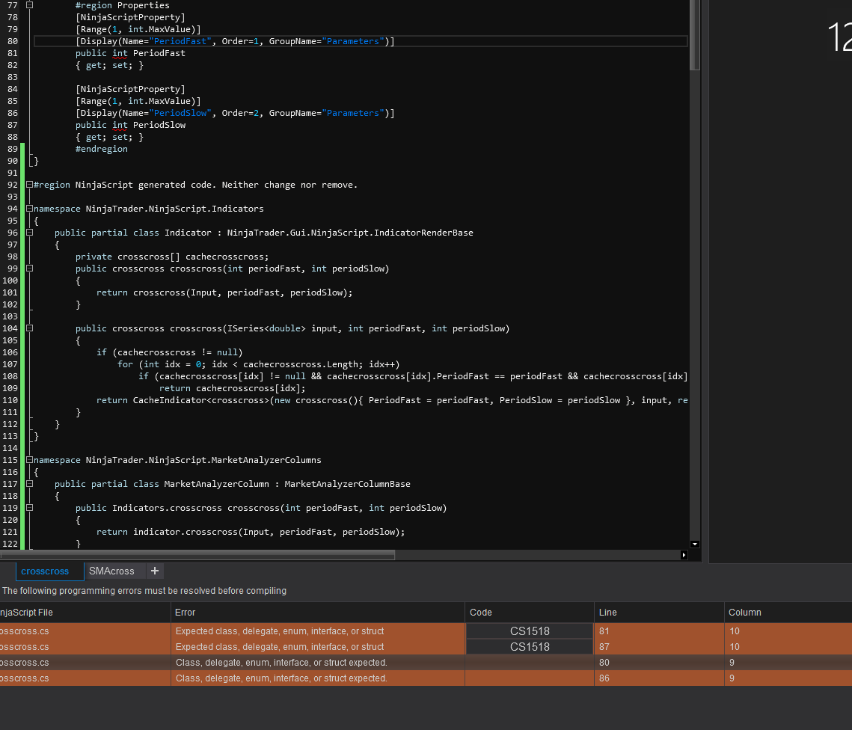
Task: Click the return statement on line 121
Action: (x=251, y=532)
